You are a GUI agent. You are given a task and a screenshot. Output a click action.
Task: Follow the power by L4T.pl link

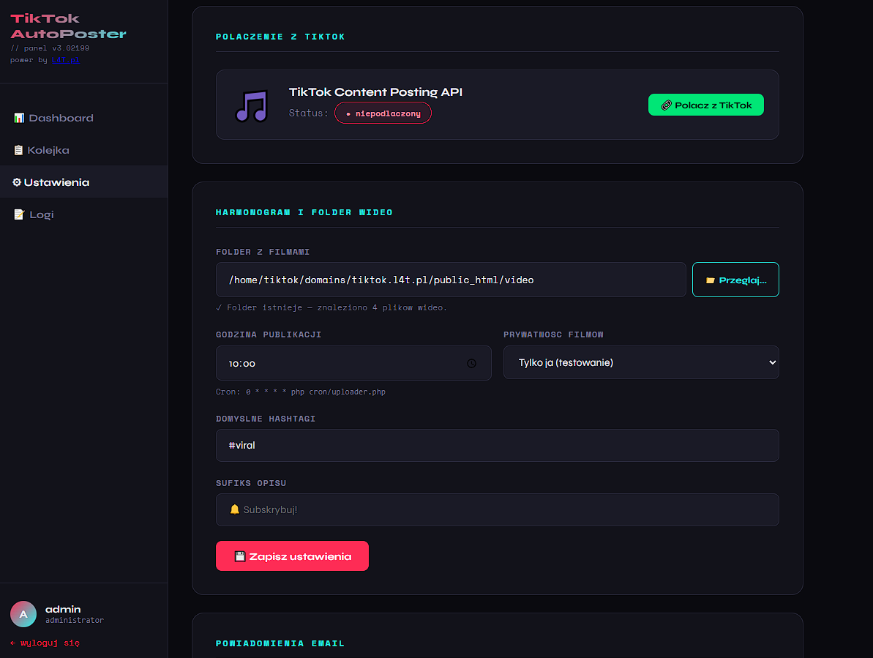point(65,60)
